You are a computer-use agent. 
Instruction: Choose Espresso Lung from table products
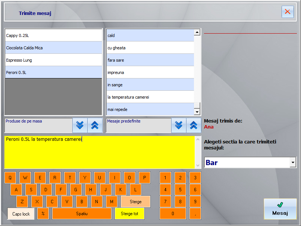click(x=54, y=60)
